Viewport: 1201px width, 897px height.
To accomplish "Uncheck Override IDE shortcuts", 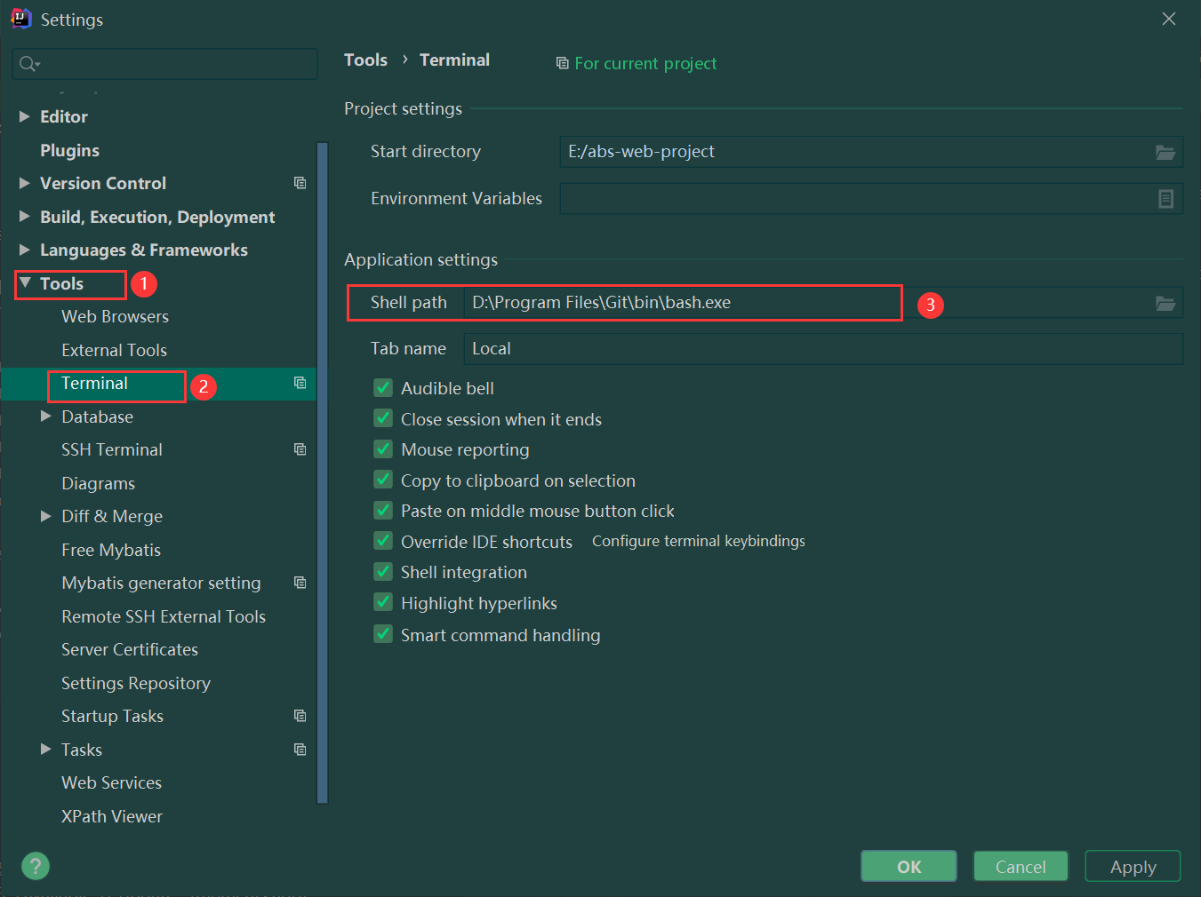I will (383, 541).
